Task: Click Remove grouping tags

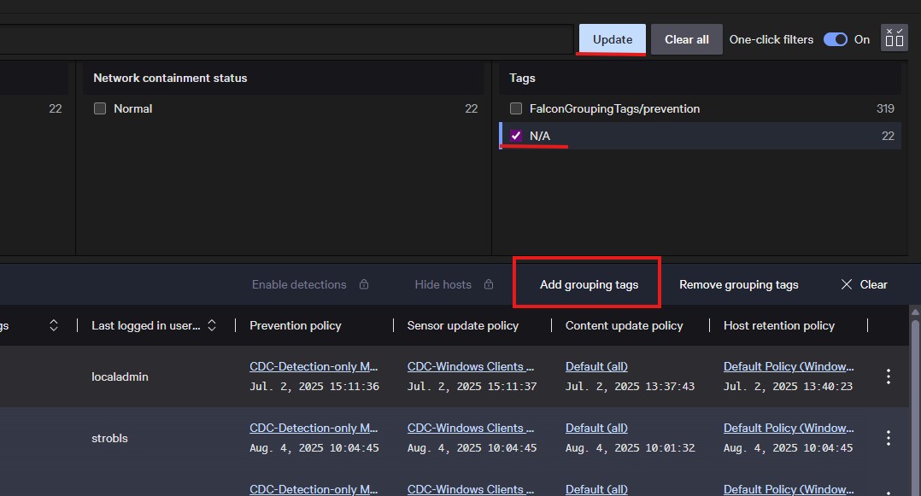Action: click(738, 284)
